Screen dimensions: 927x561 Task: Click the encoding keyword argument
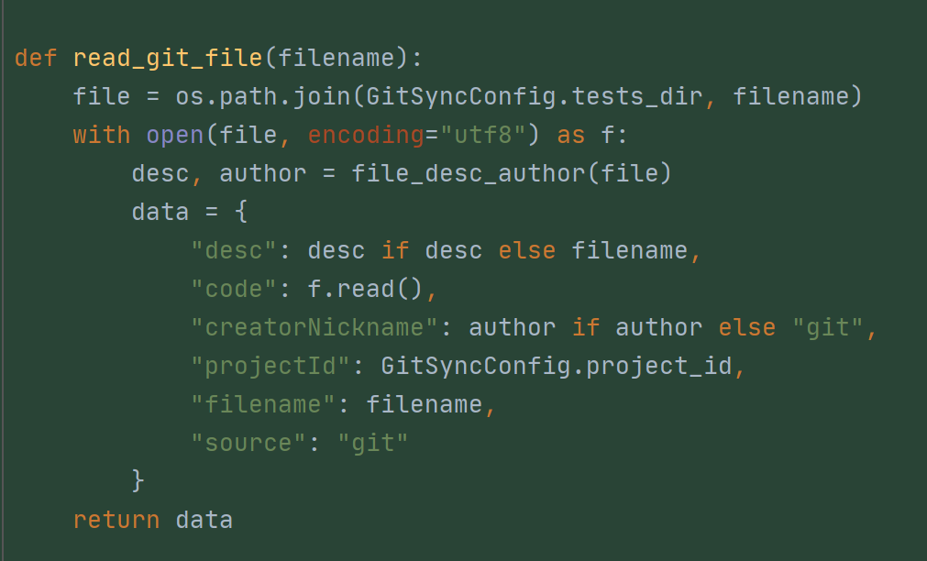[366, 136]
